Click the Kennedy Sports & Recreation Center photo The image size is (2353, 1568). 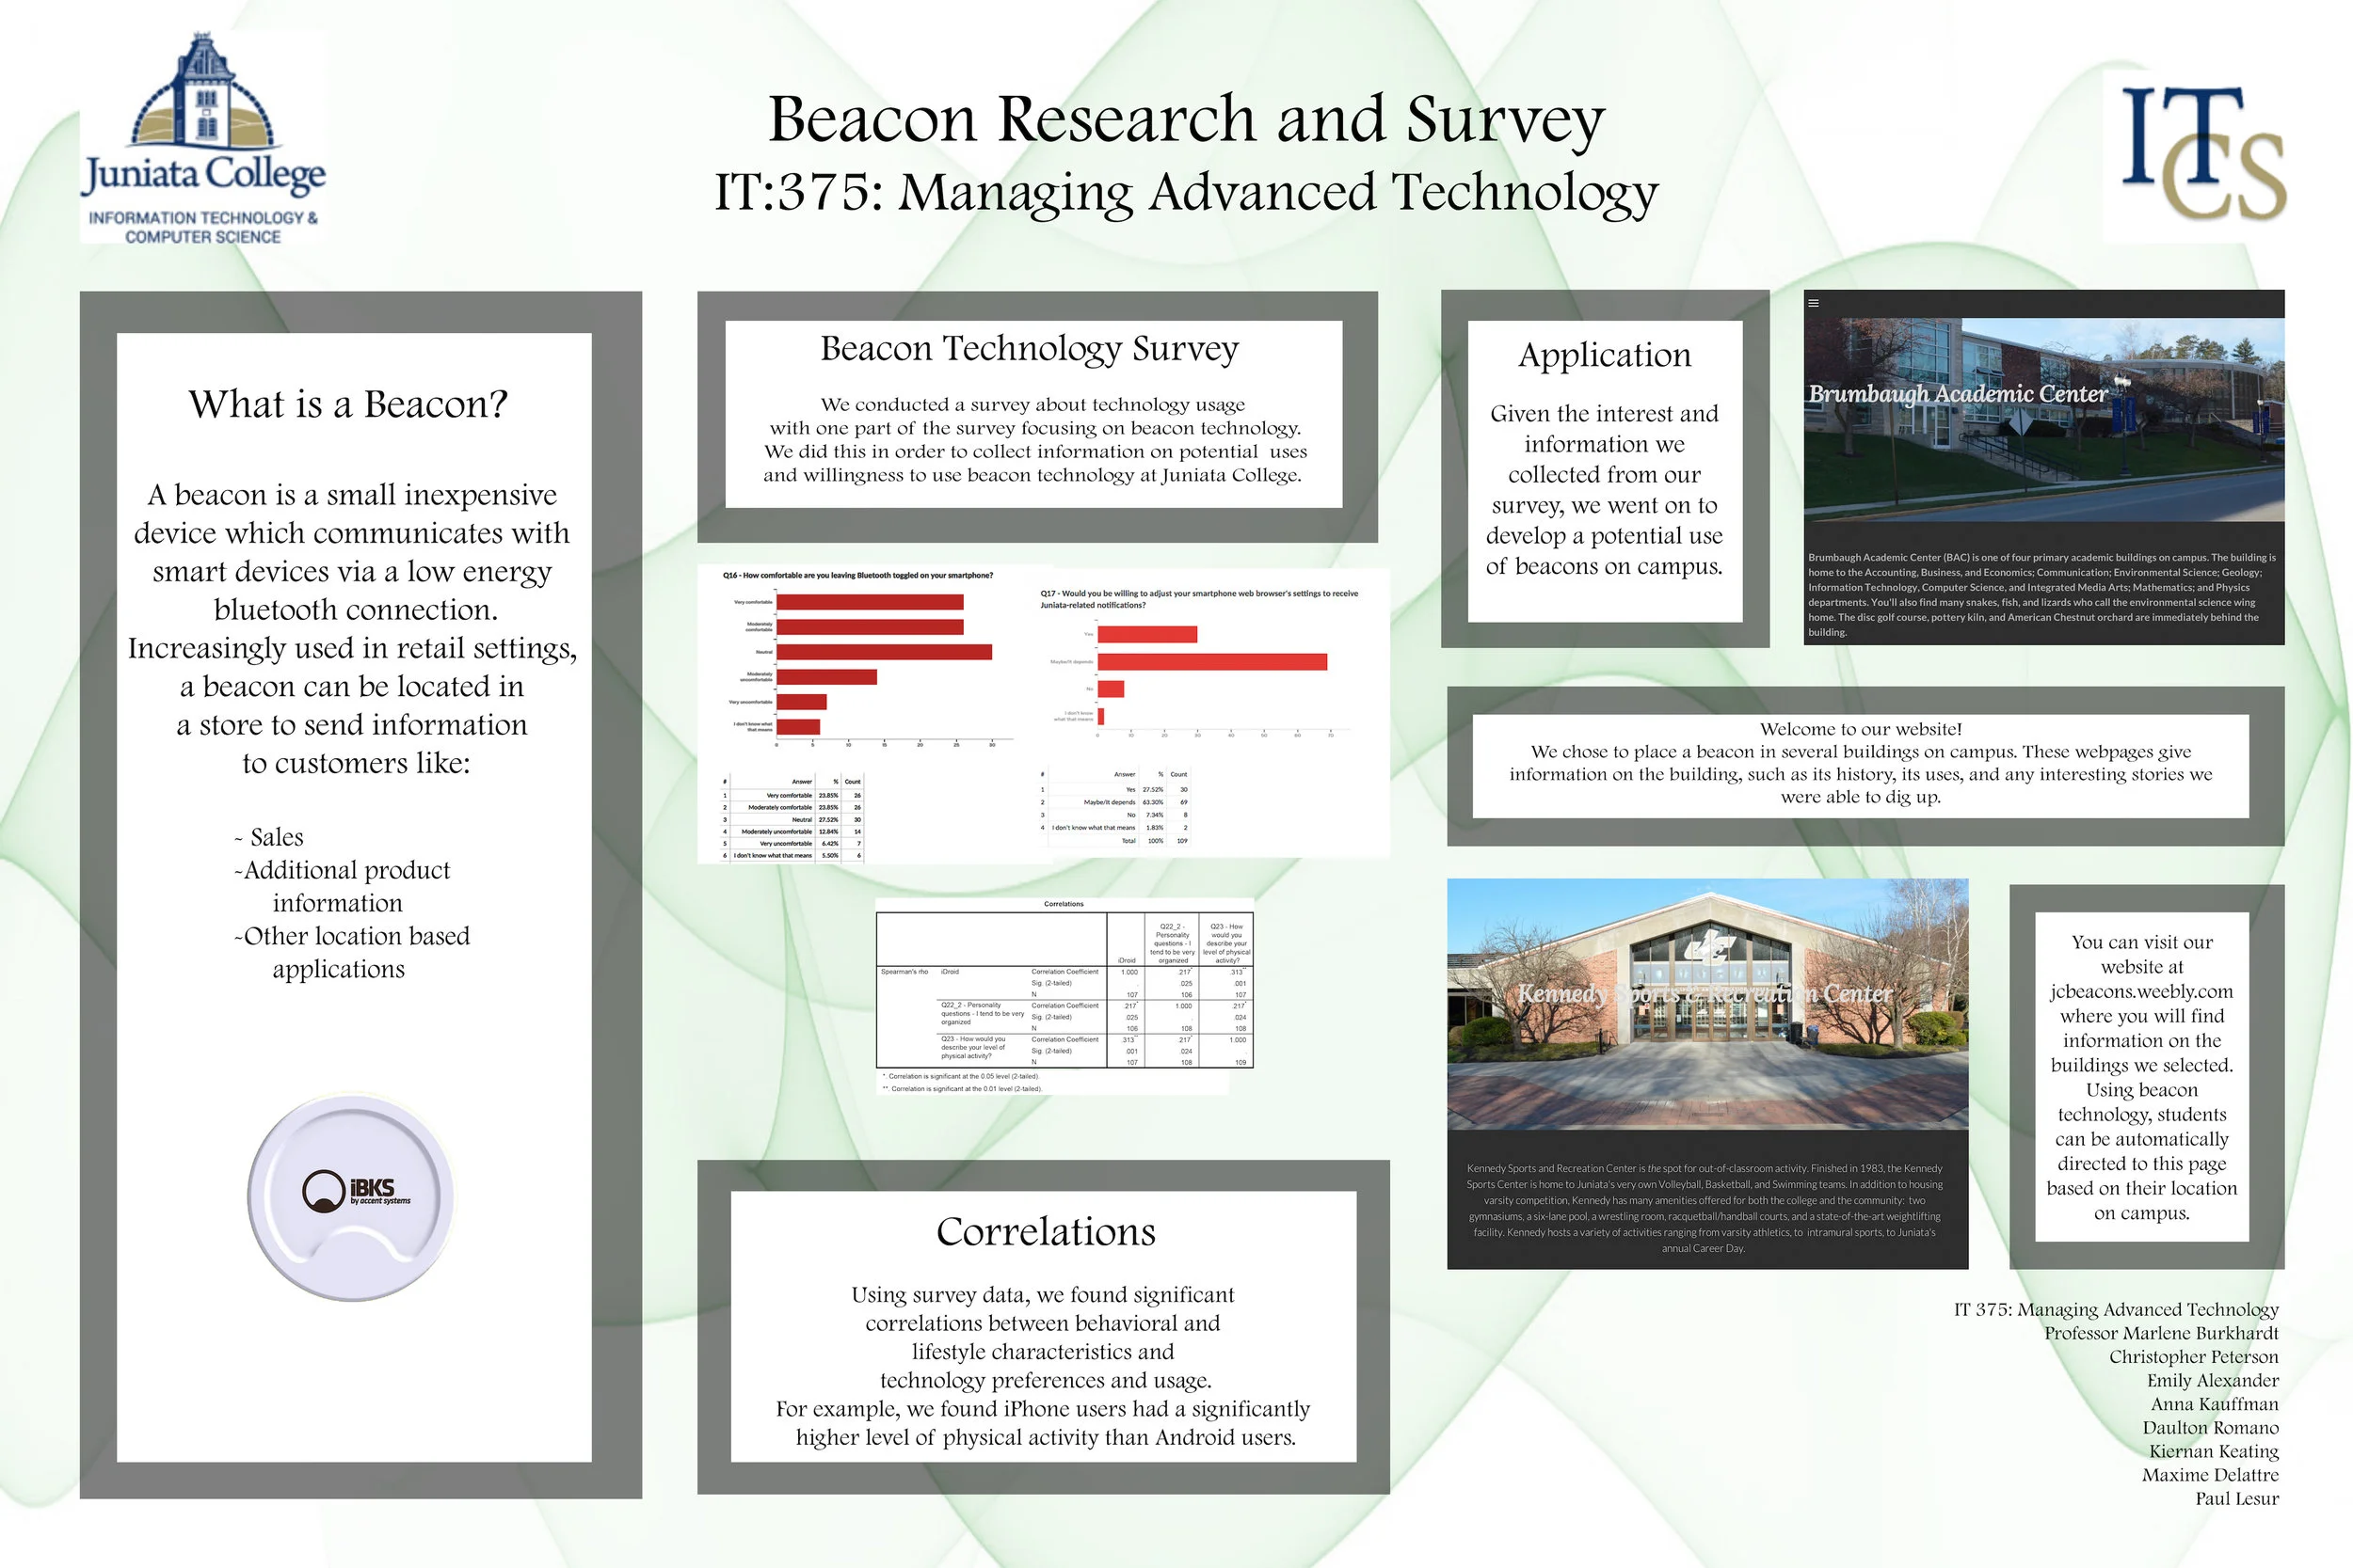(1706, 1003)
